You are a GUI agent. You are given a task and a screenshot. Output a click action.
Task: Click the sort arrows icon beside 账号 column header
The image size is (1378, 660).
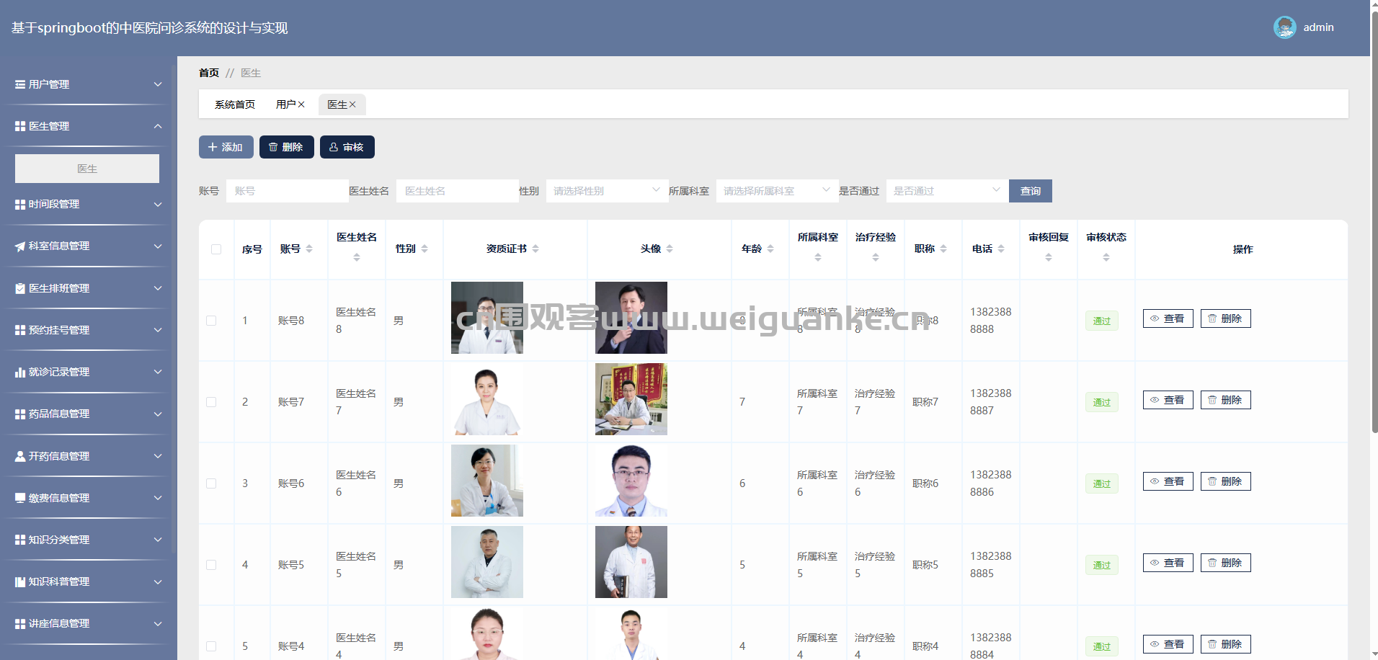tap(309, 249)
